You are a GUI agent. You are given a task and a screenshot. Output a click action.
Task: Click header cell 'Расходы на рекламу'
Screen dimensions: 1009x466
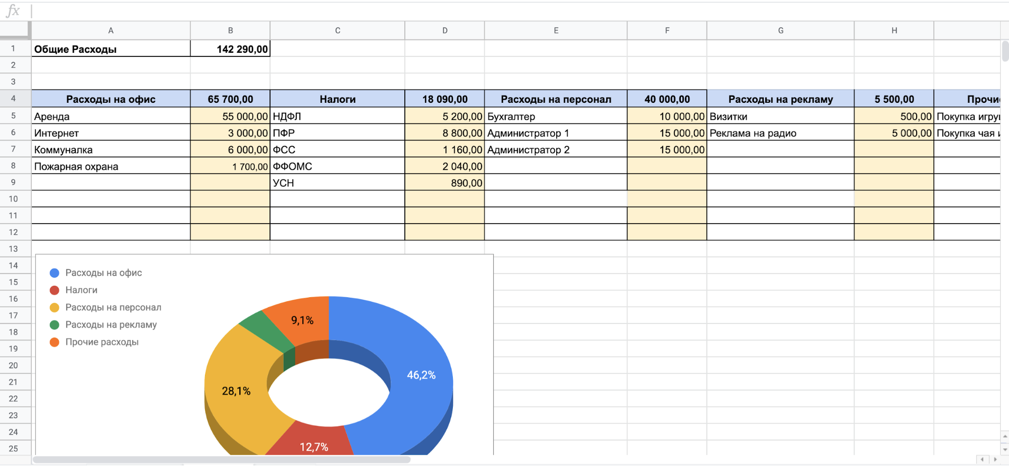coord(780,99)
